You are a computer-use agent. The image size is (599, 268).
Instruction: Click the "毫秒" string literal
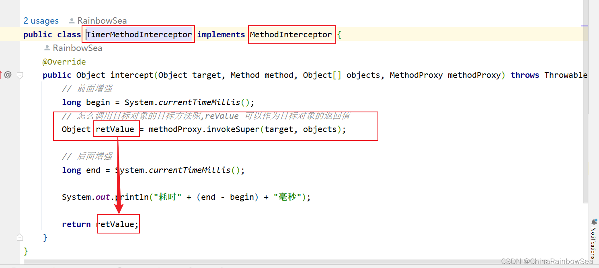[287, 197]
